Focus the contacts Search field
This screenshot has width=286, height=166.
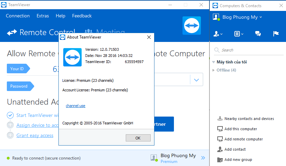pyautogui.click(x=248, y=50)
